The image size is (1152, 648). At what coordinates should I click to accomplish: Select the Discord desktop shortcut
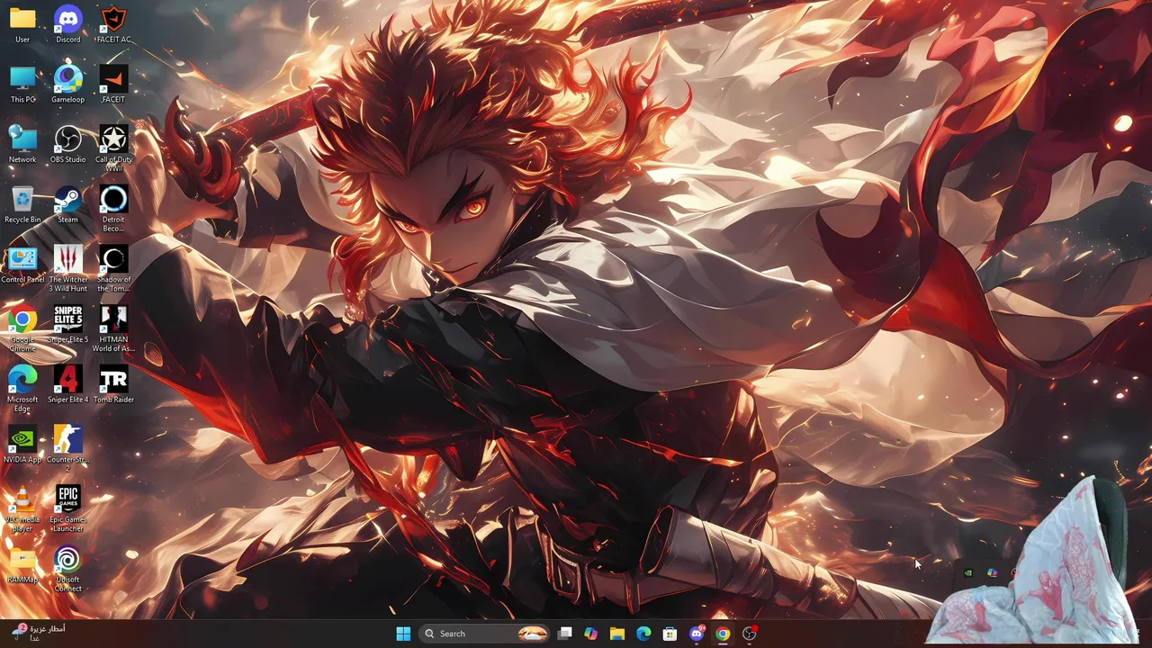tap(67, 24)
